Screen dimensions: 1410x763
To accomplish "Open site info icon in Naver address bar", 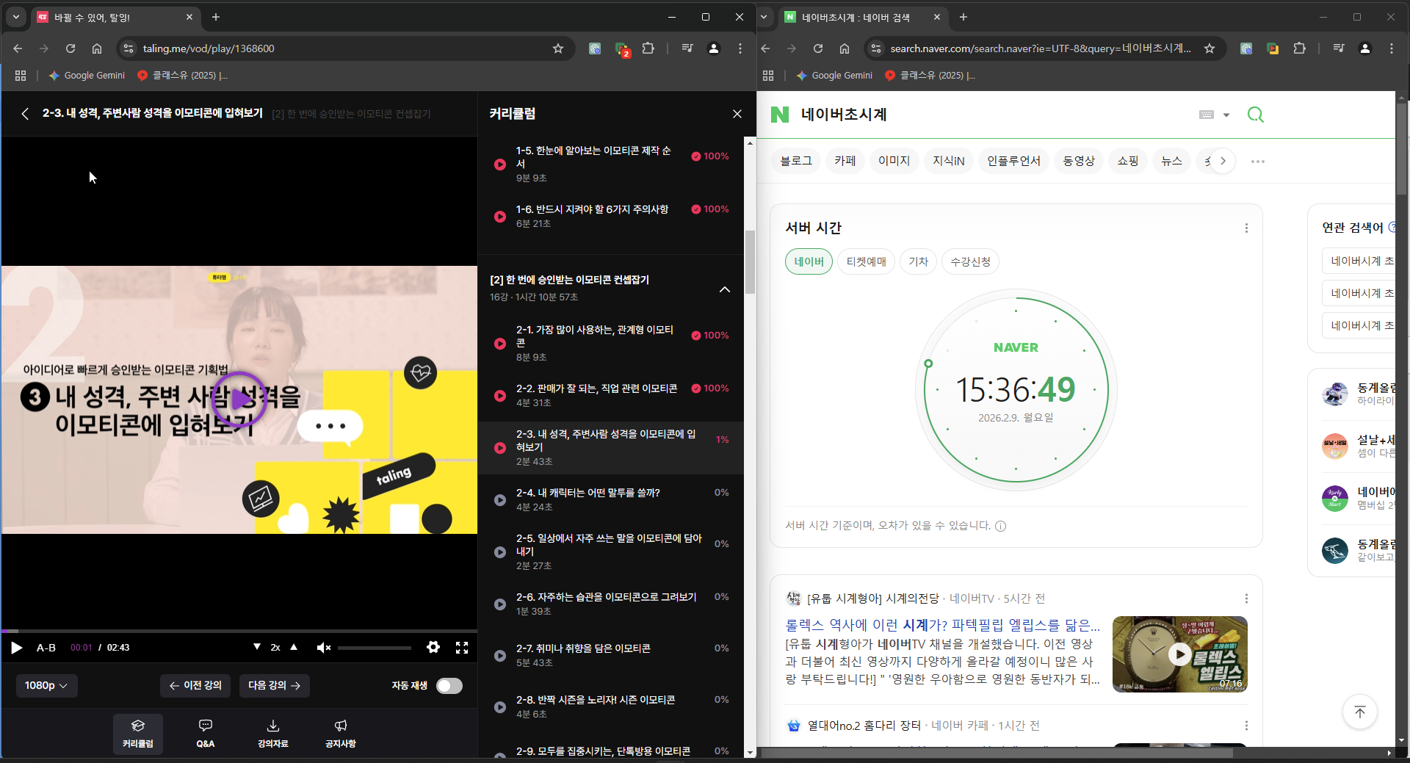I will [x=875, y=48].
